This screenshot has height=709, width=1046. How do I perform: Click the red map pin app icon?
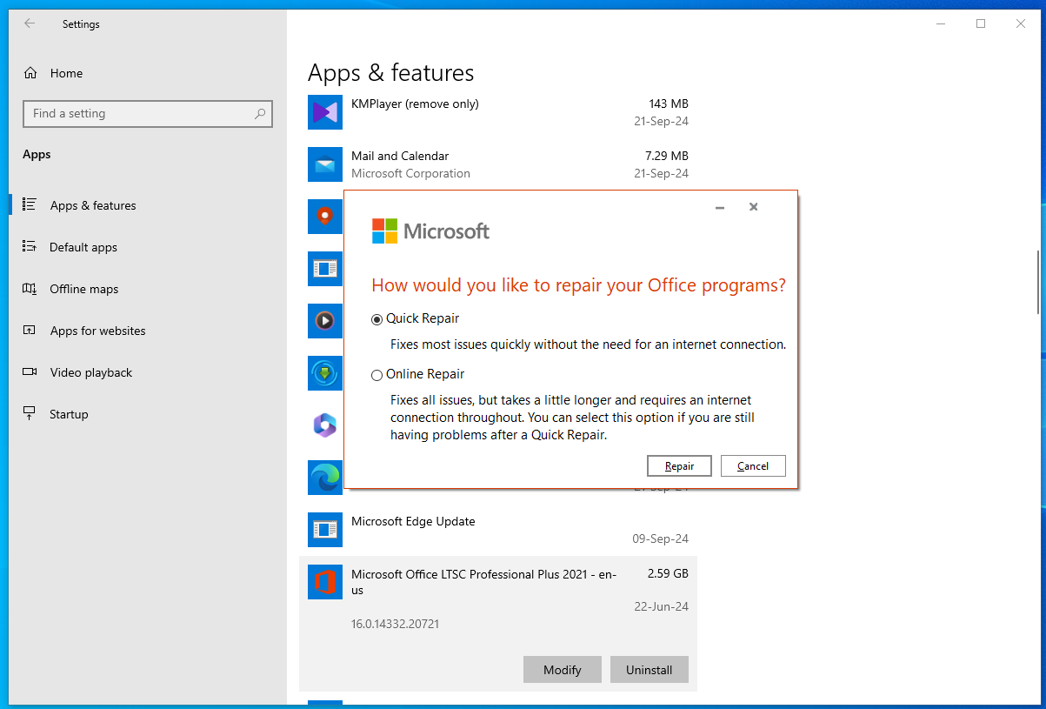pos(325,217)
